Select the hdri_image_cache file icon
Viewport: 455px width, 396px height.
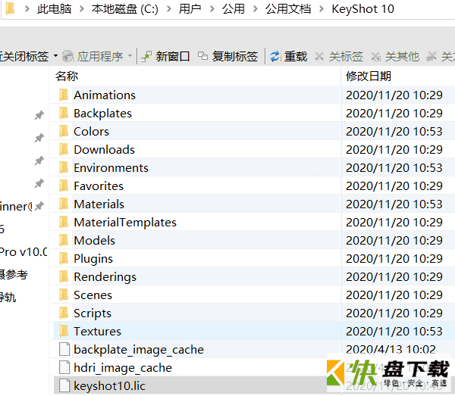[64, 367]
